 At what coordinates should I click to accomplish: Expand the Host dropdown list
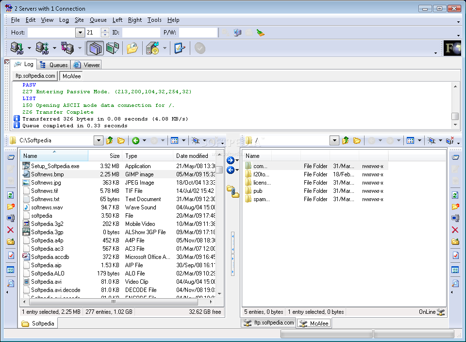pos(80,33)
